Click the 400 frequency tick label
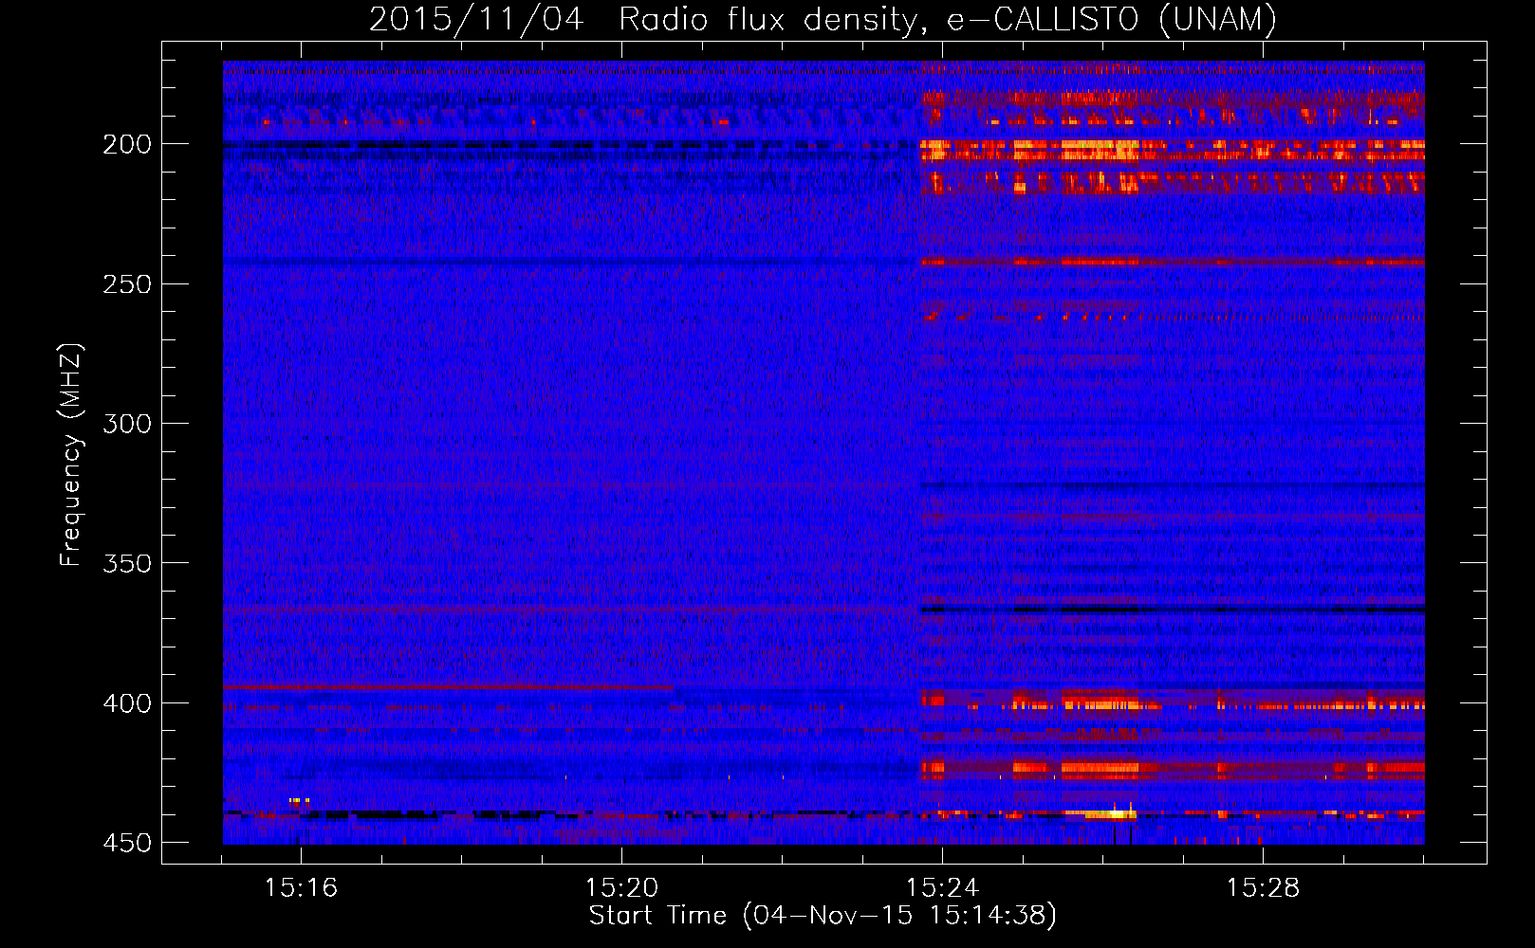The height and width of the screenshot is (948, 1535). (x=127, y=703)
